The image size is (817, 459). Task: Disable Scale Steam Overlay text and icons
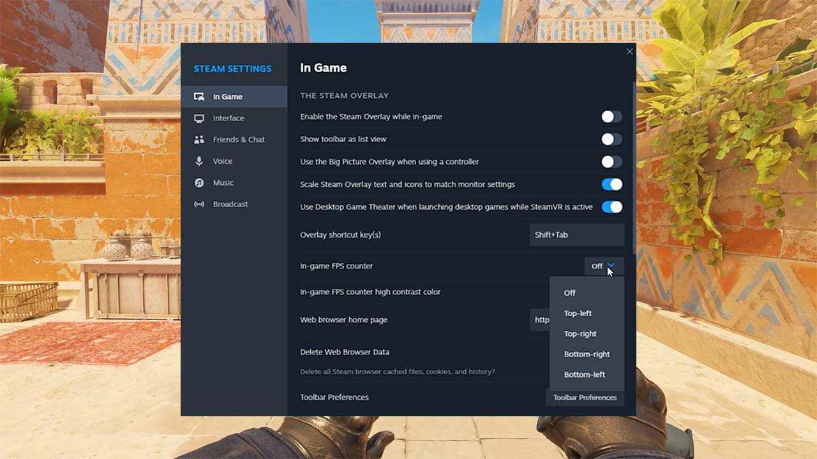(x=611, y=184)
